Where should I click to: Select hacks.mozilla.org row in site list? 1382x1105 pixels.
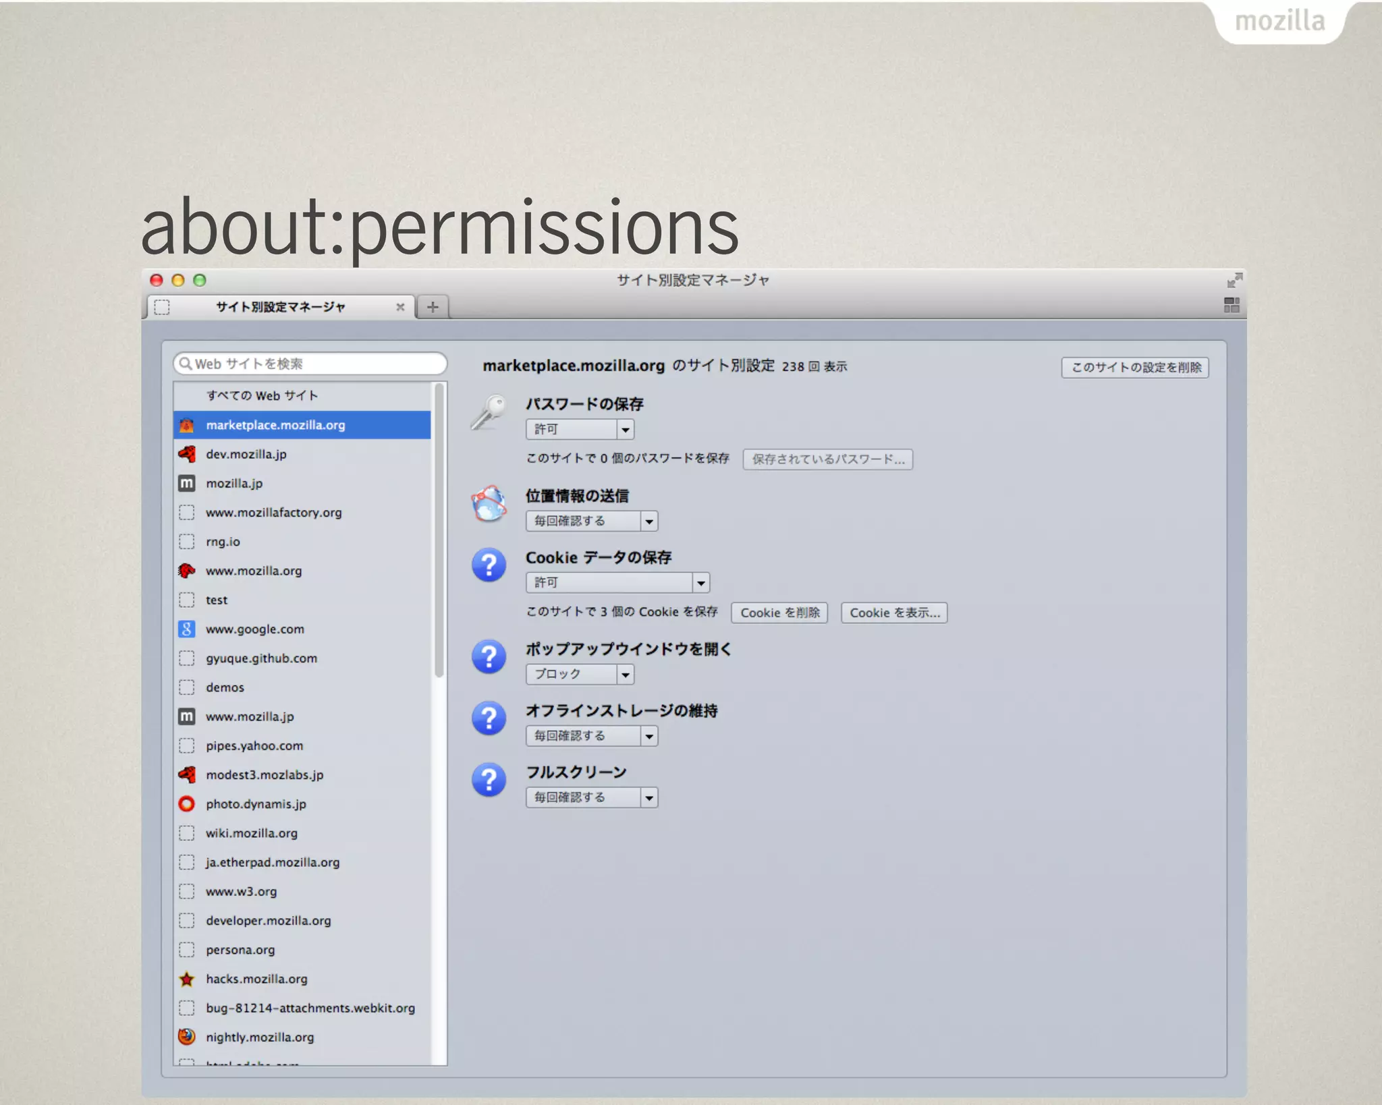point(302,979)
